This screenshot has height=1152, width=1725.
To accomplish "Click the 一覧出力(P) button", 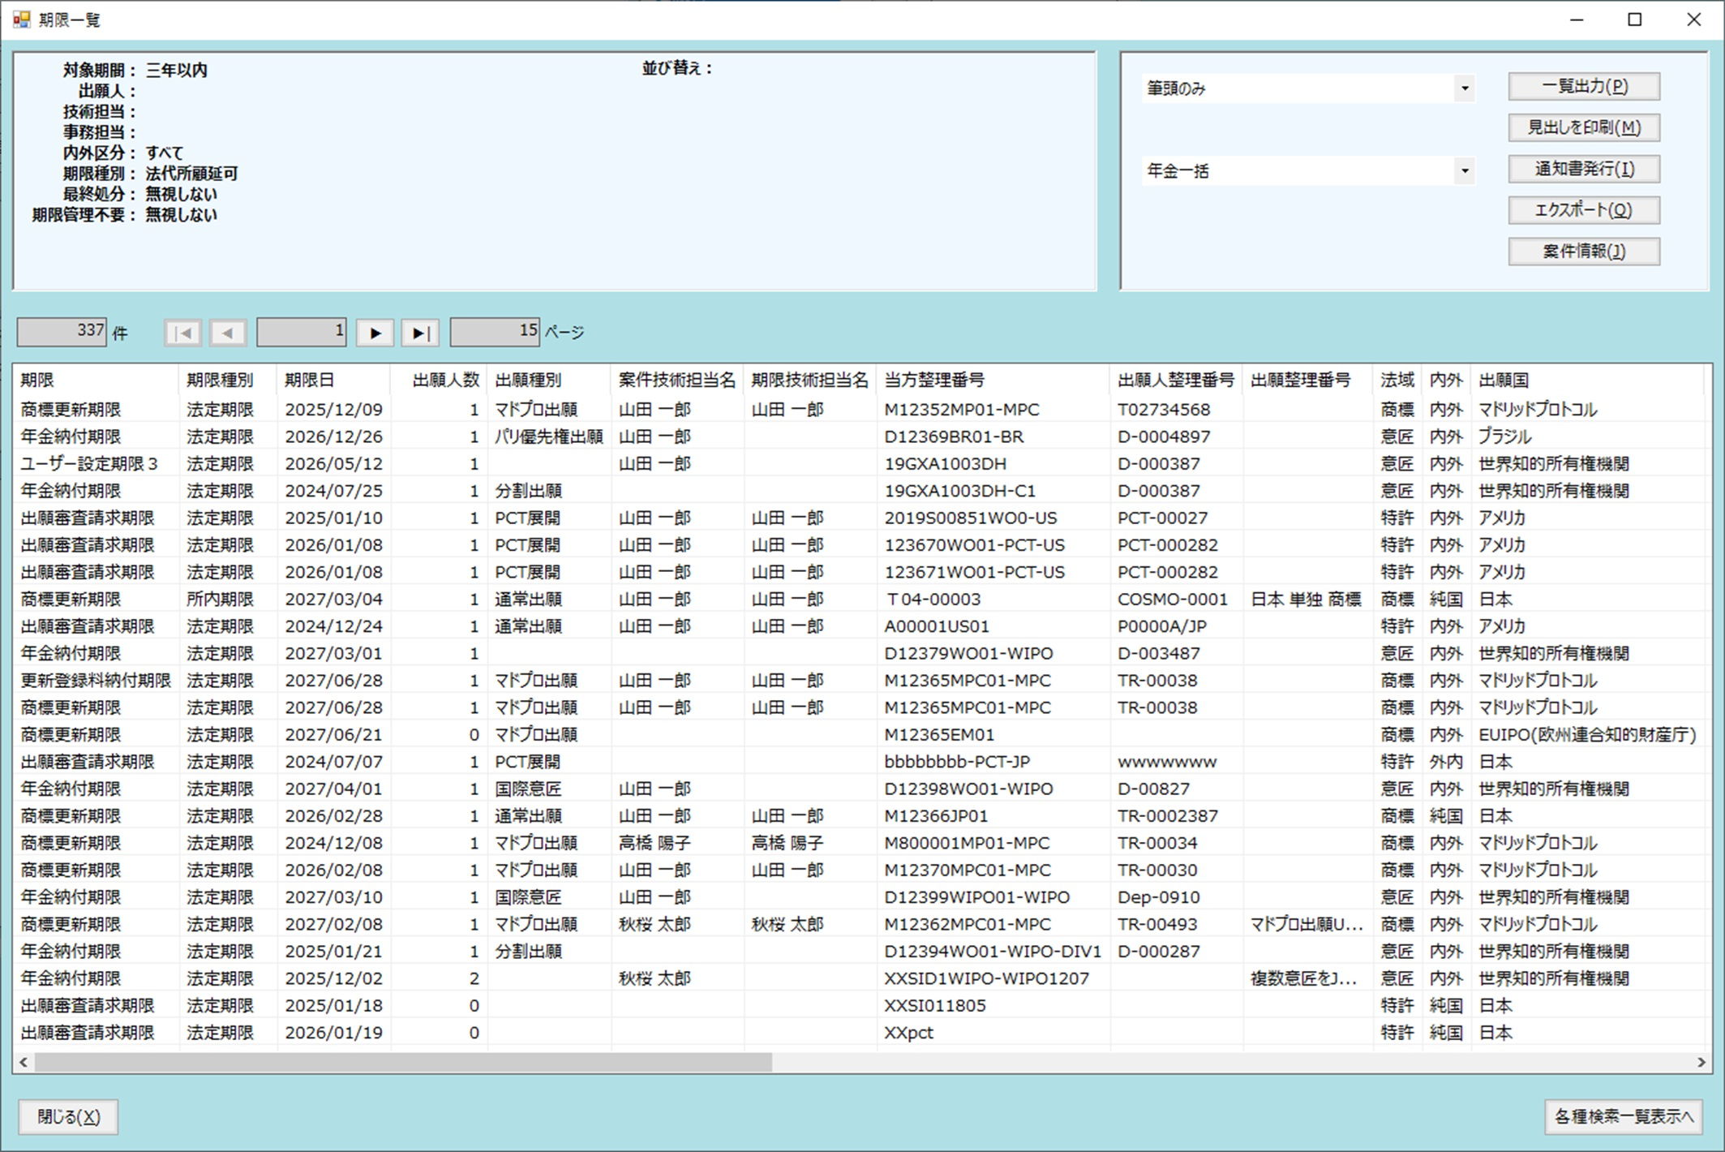I will 1584,86.
